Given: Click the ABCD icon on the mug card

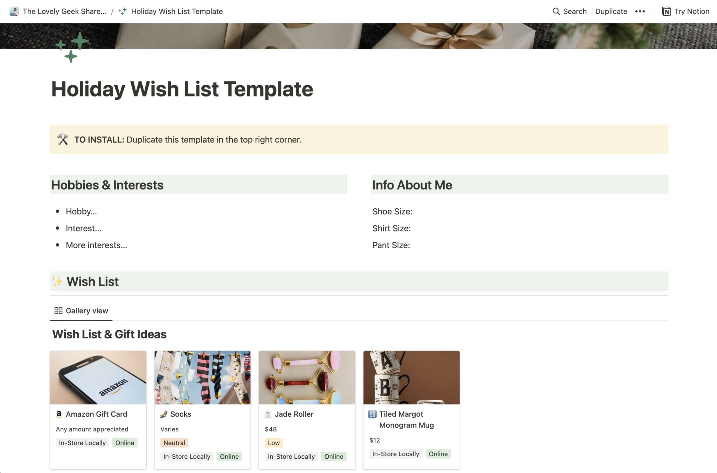Looking at the screenshot, I should pyautogui.click(x=372, y=414).
